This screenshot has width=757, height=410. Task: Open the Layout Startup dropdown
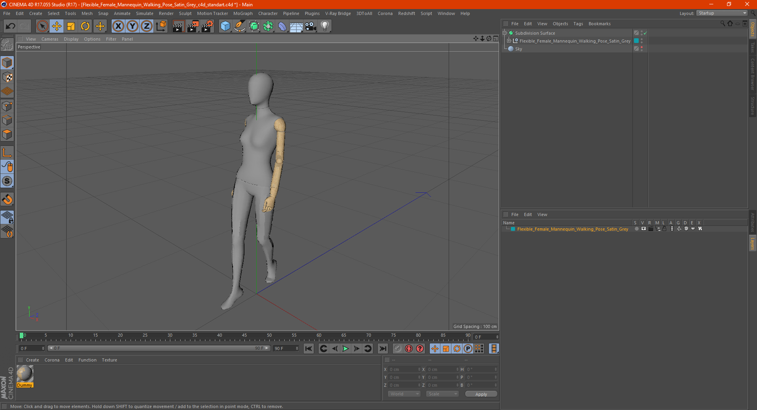722,13
